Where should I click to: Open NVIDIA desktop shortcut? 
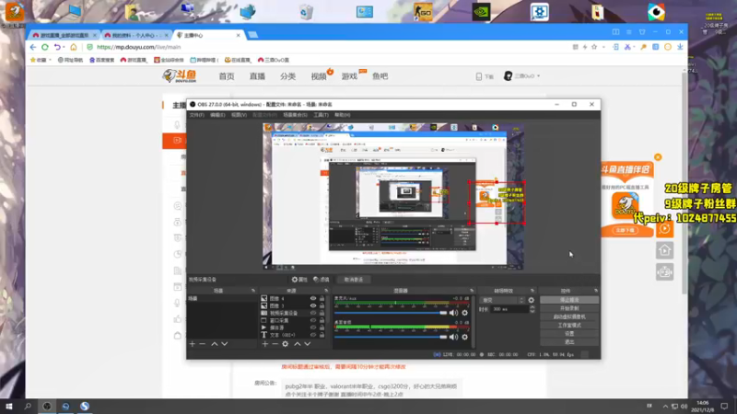click(481, 12)
